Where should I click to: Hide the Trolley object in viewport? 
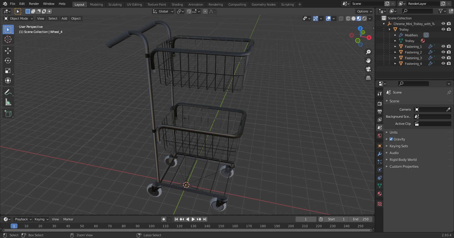[443, 29]
